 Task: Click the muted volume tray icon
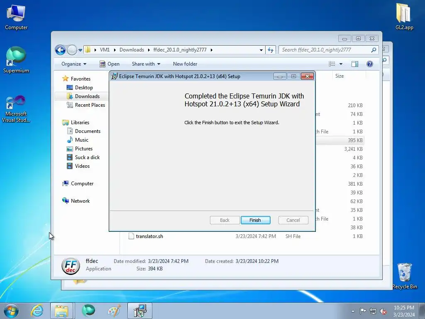[x=383, y=311]
